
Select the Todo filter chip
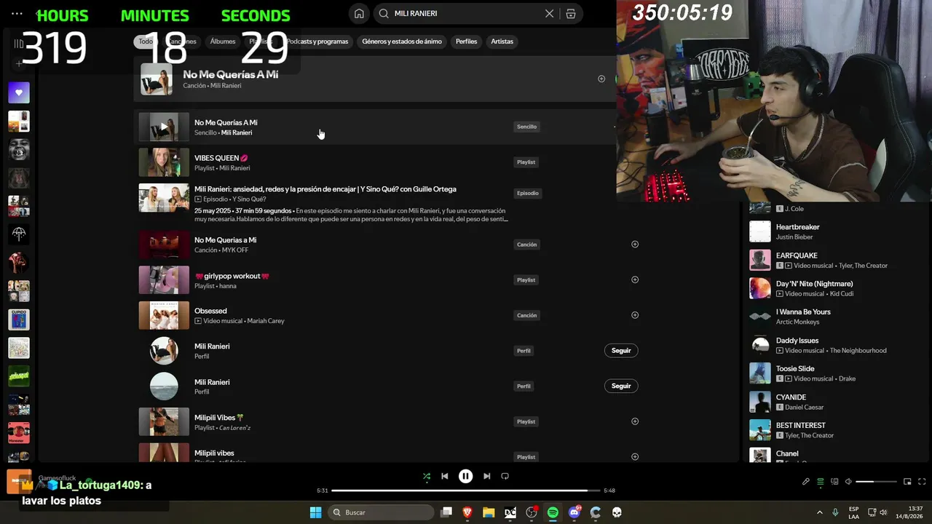coord(146,41)
